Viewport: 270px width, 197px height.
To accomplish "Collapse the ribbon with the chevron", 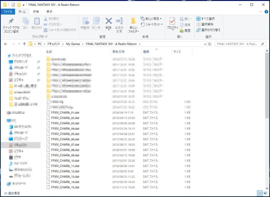I will [261, 12].
